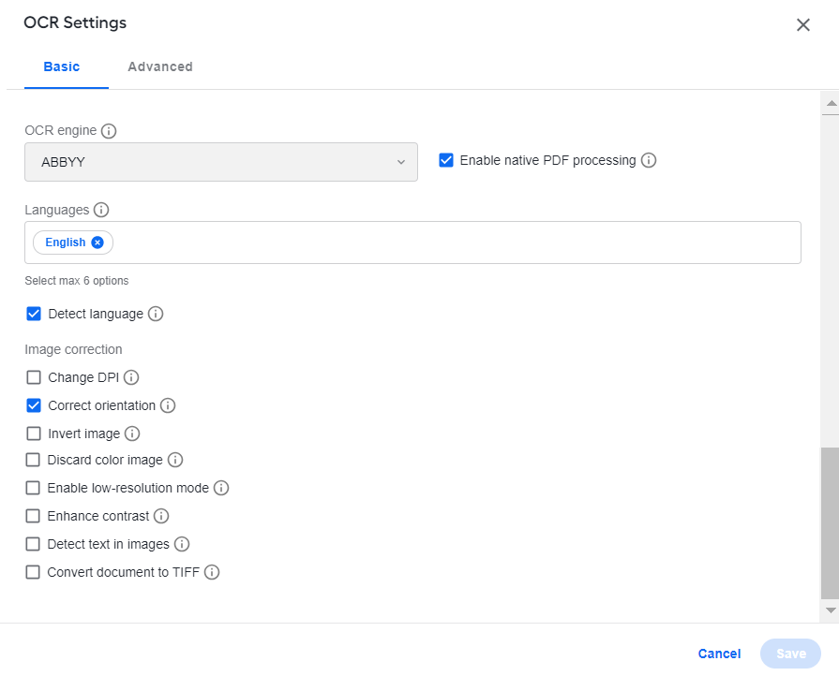The height and width of the screenshot is (676, 839).
Task: Click info icon next to Detect language
Action: (156, 314)
